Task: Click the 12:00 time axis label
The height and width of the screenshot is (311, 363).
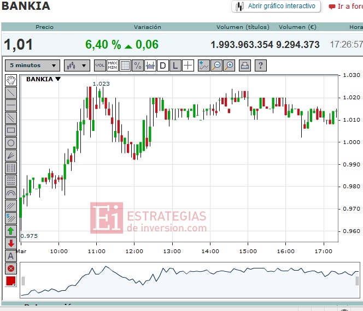Action: (134, 251)
